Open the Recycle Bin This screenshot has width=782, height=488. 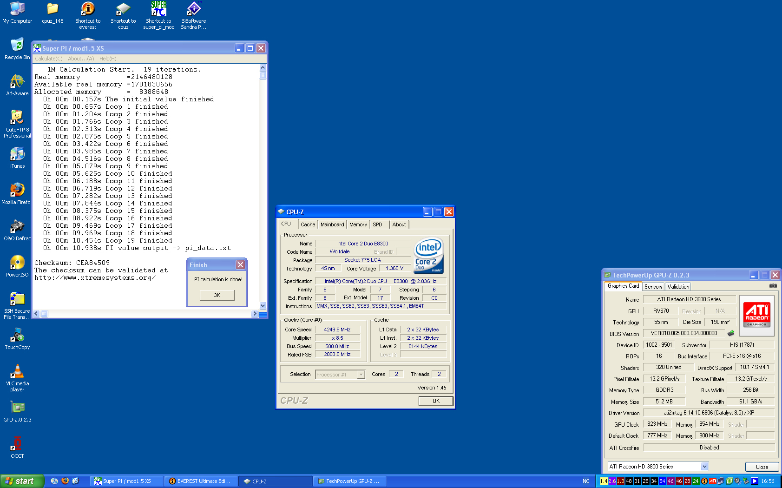17,49
